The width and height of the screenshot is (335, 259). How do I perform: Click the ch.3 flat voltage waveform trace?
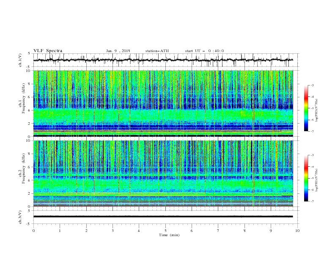pyautogui.click(x=163, y=217)
